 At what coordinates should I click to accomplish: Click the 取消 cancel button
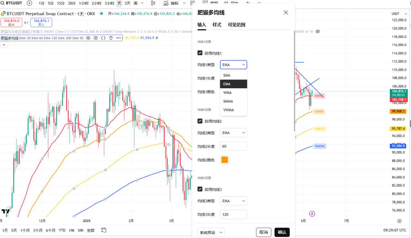[264, 232]
